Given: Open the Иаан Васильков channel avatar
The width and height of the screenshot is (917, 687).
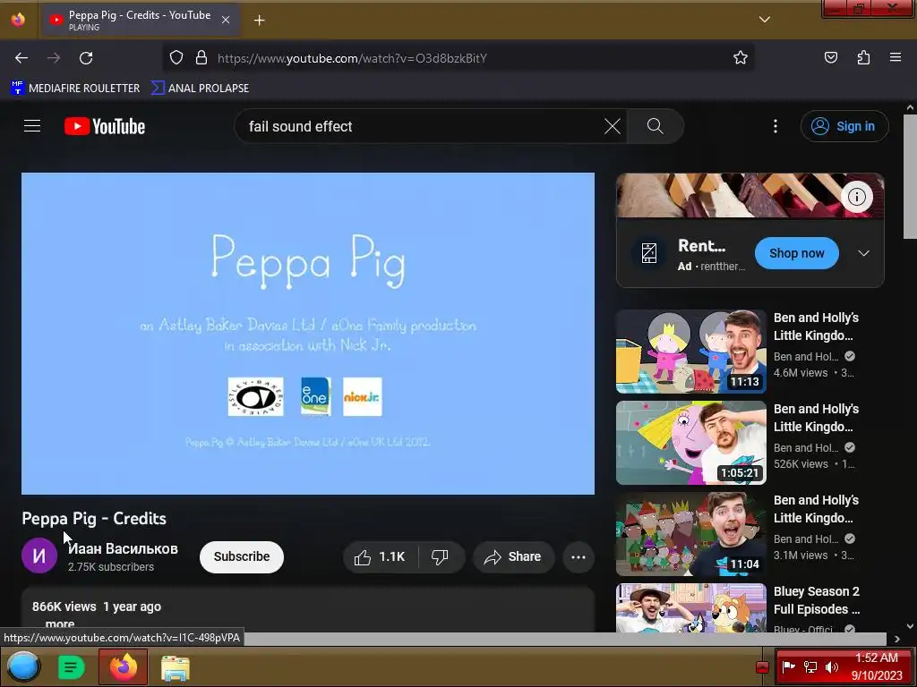Looking at the screenshot, I should [x=39, y=556].
